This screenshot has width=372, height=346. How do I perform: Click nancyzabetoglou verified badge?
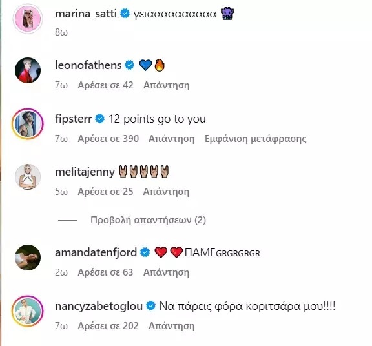point(150,306)
